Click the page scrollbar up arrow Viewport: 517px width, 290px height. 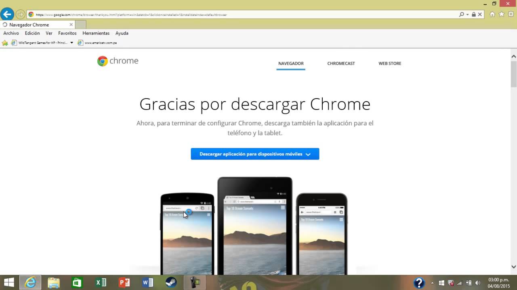[x=514, y=57]
